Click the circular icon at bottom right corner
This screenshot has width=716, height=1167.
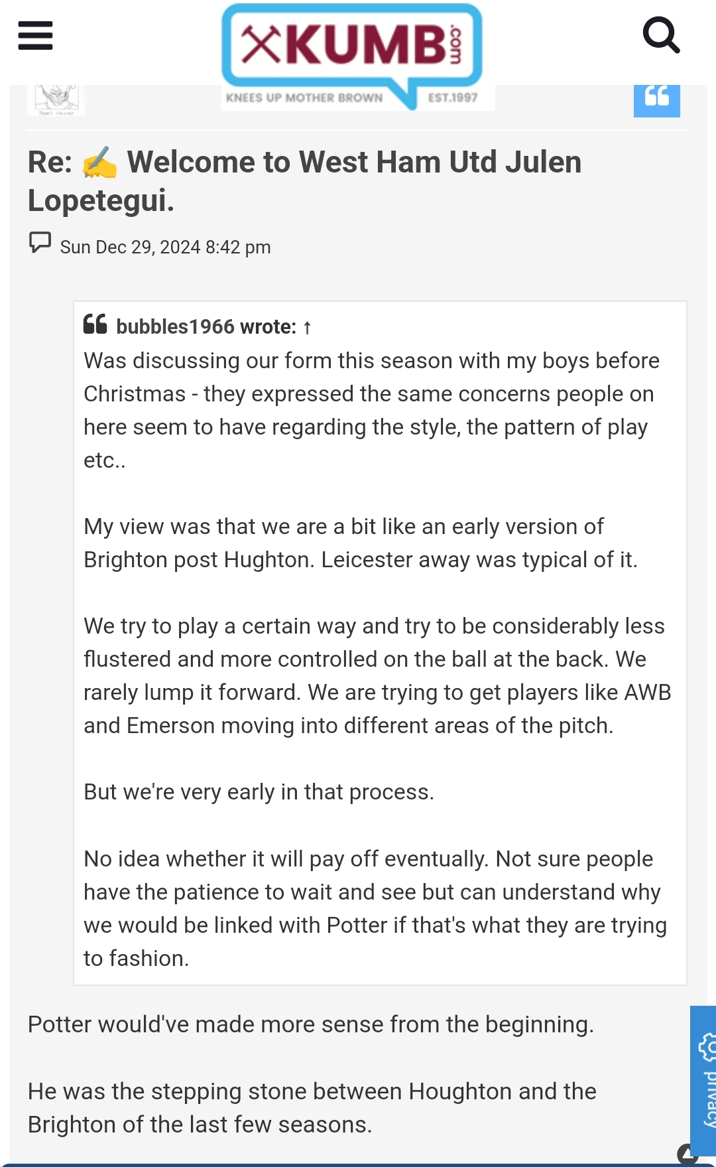[x=688, y=1154]
